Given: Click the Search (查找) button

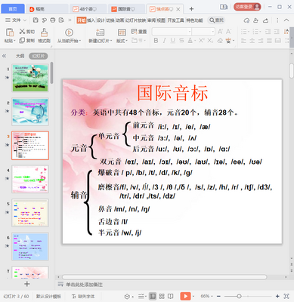Looking at the screenshot, I should coord(216,20).
